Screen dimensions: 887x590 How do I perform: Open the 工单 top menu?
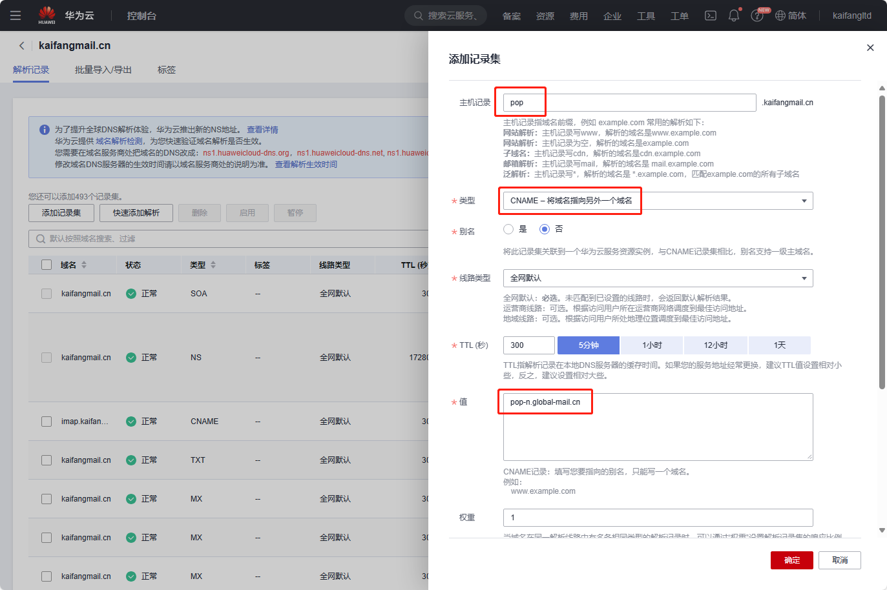[680, 16]
